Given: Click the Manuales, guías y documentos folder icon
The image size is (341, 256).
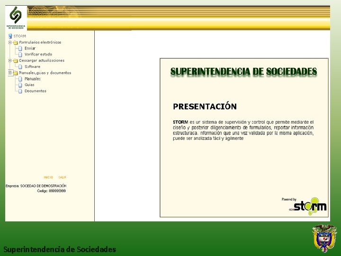Looking at the screenshot, I should pos(16,73).
